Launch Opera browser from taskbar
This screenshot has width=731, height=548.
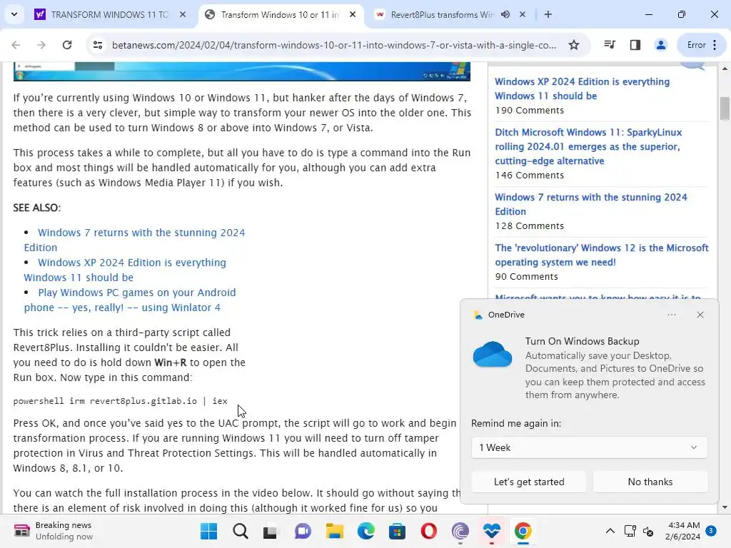tap(429, 531)
